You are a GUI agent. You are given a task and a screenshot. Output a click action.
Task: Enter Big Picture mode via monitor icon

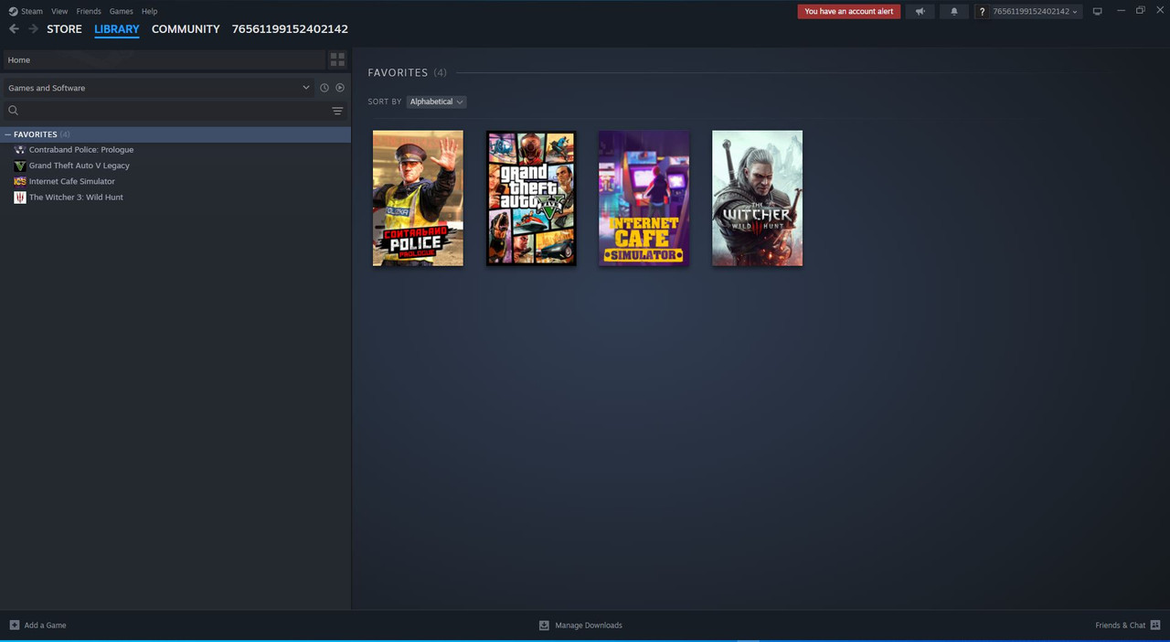(1098, 11)
